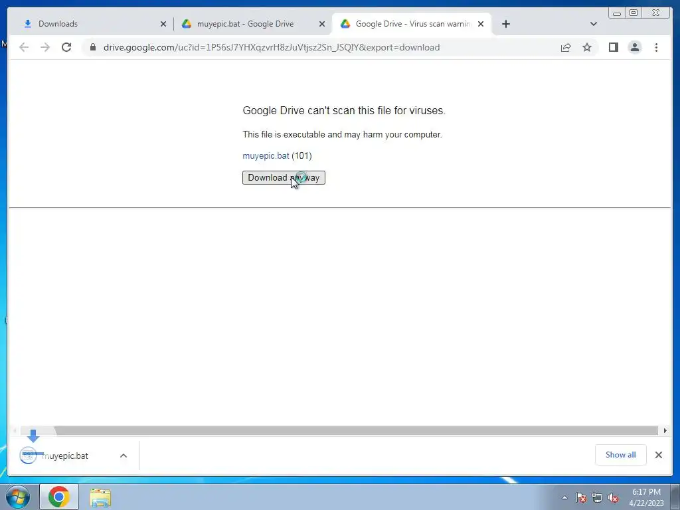
Task: Click the Download anyway button
Action: (x=284, y=178)
